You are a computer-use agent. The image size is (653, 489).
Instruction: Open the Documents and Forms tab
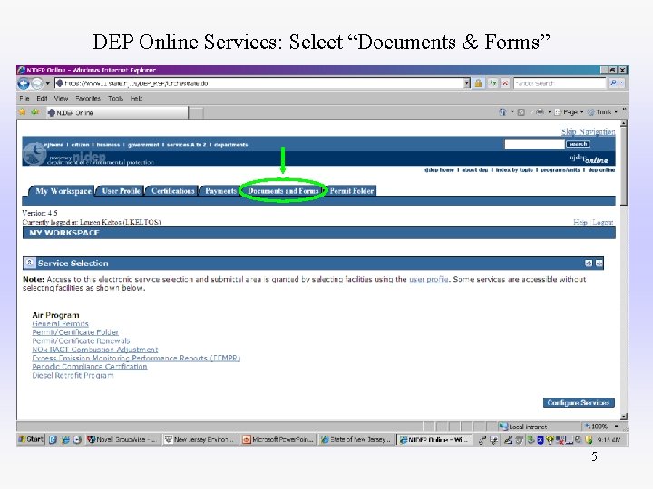tap(283, 191)
